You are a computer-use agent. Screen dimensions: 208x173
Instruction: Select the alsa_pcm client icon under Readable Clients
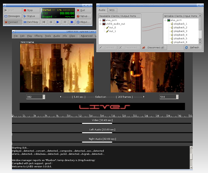(x=104, y=20)
